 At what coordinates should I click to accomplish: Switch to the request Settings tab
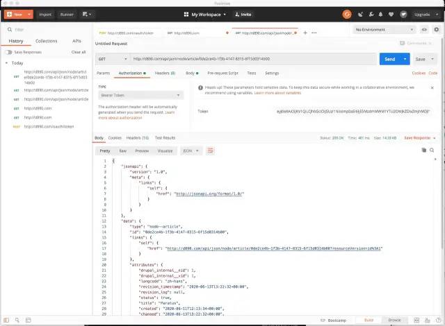[x=272, y=73]
